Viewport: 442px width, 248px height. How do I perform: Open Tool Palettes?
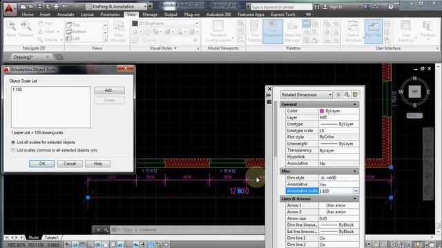(x=255, y=32)
